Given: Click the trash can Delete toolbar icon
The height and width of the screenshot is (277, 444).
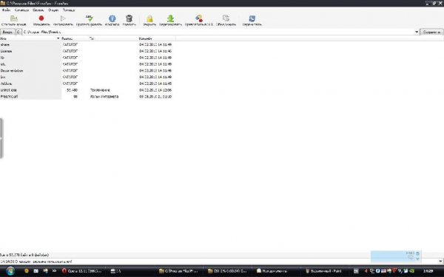Looking at the screenshot, I should point(129,18).
